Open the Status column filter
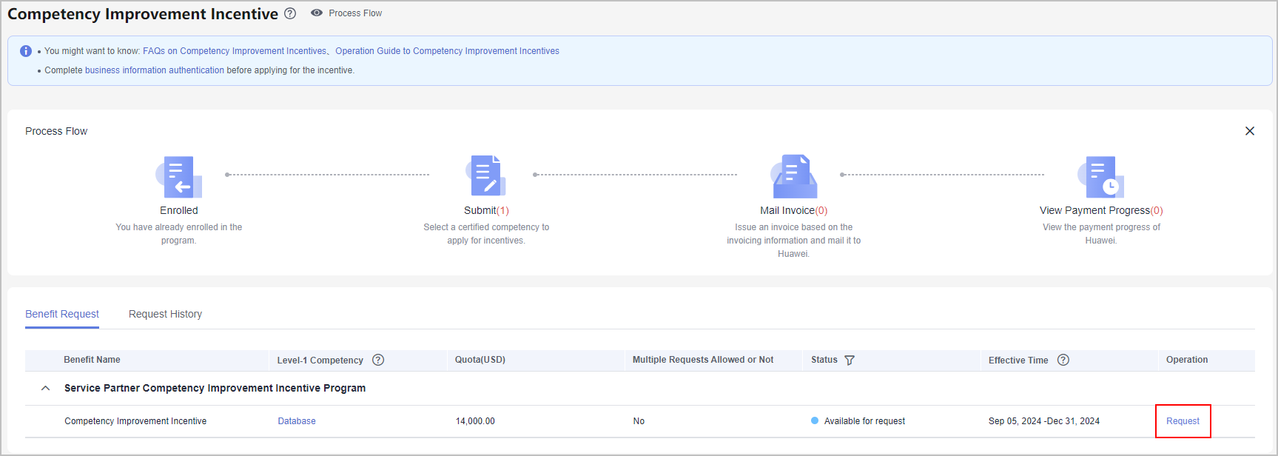This screenshot has width=1278, height=456. [850, 361]
